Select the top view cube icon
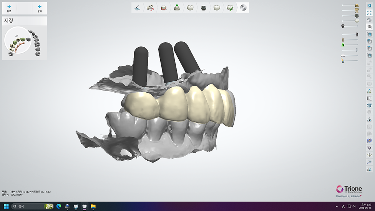 coord(369,48)
